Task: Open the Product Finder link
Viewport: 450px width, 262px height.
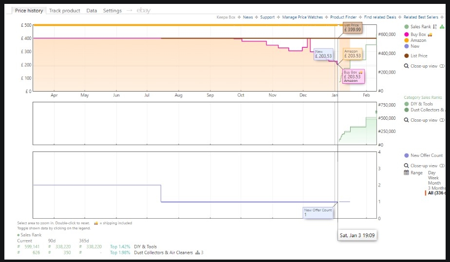Action: coord(344,17)
